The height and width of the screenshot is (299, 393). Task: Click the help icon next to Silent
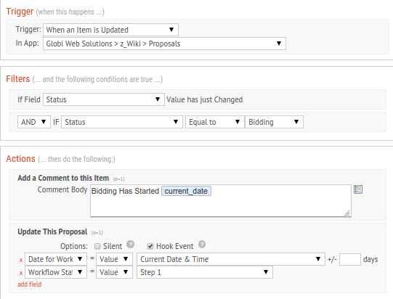(x=130, y=244)
